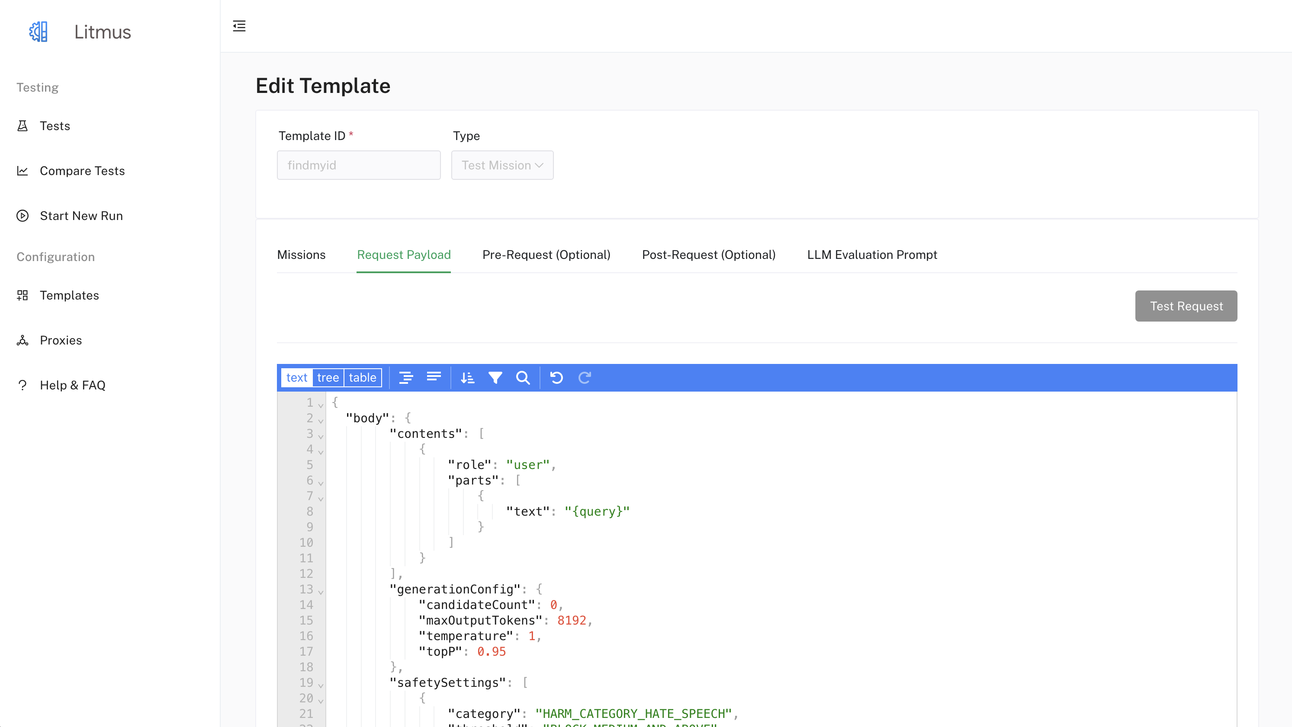Click the undo icon in JSON editor
This screenshot has width=1292, height=727.
tap(556, 378)
